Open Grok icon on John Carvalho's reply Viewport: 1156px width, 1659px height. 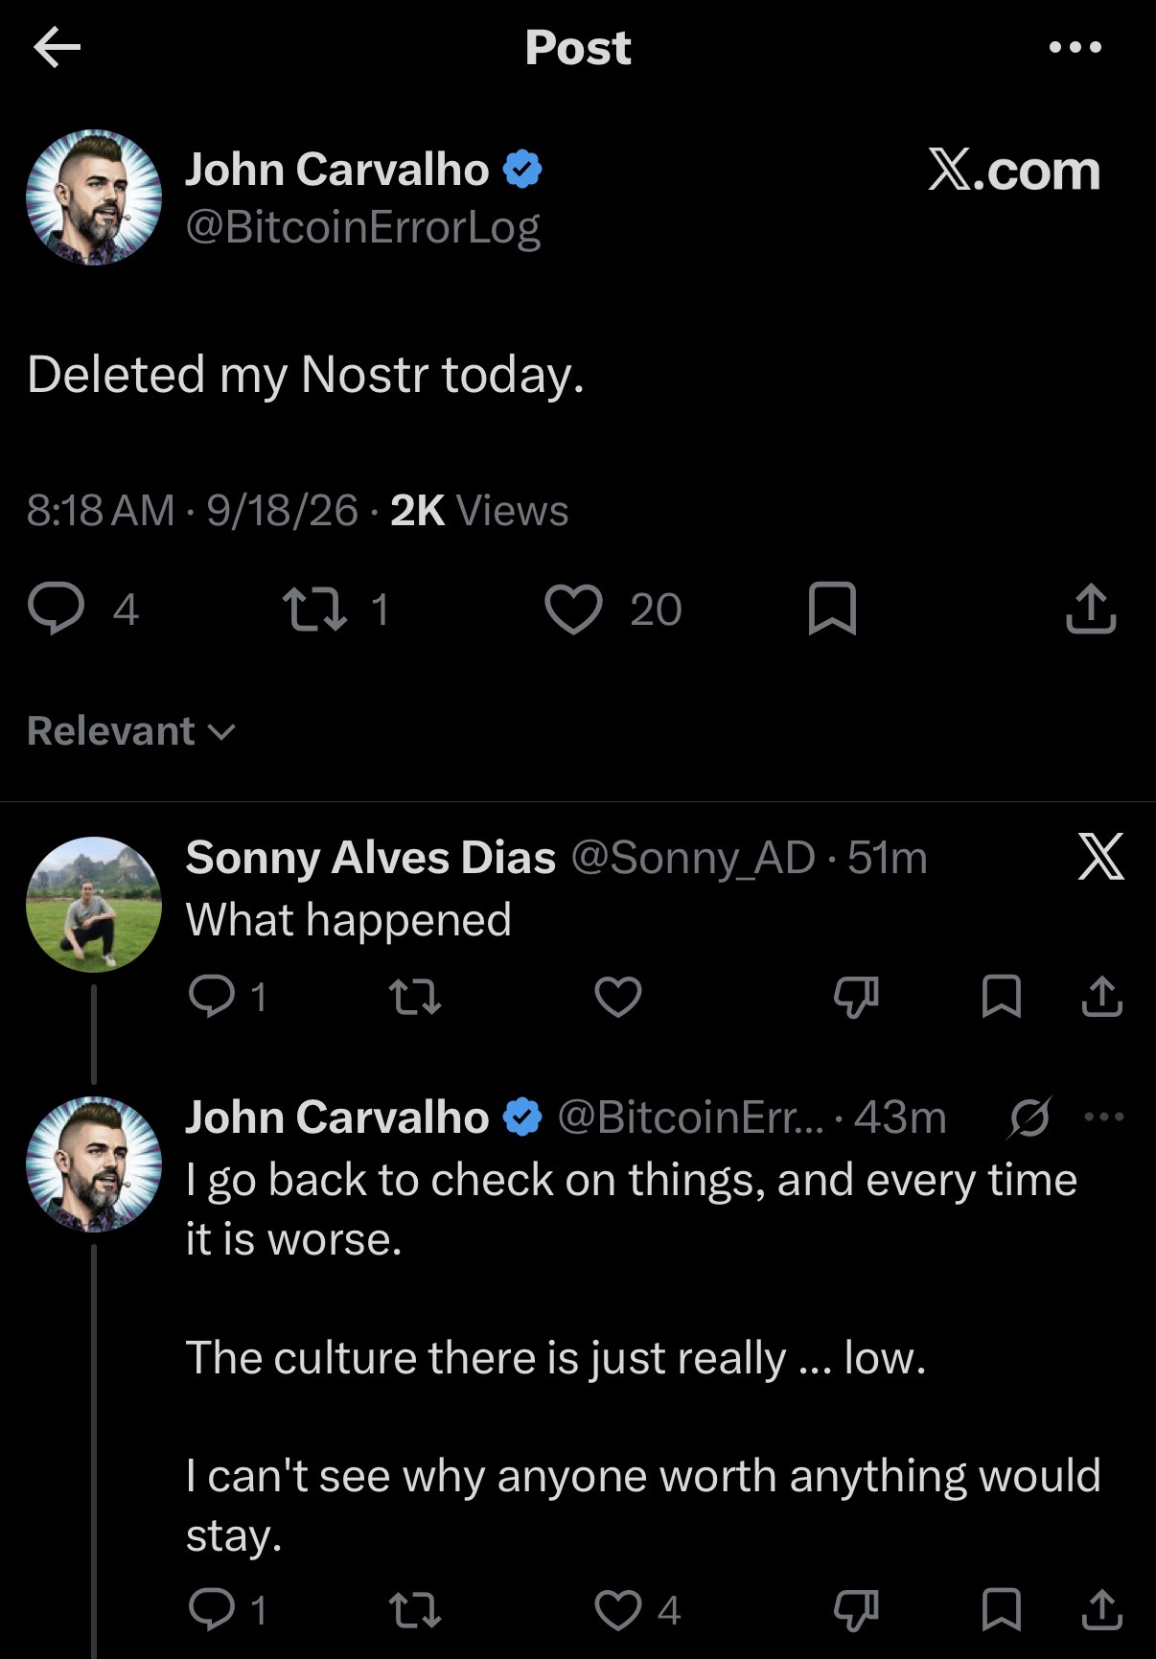tap(1029, 1117)
